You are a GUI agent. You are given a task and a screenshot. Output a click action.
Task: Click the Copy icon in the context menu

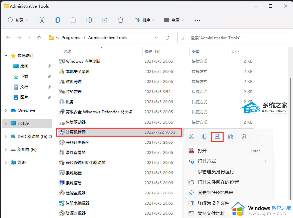[x=205, y=137]
